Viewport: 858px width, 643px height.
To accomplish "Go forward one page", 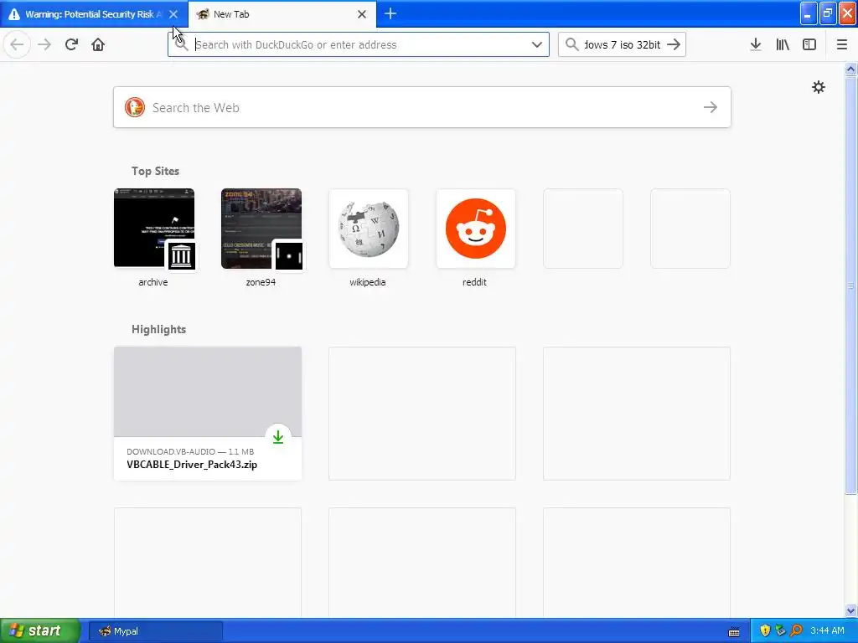I will 44,44.
